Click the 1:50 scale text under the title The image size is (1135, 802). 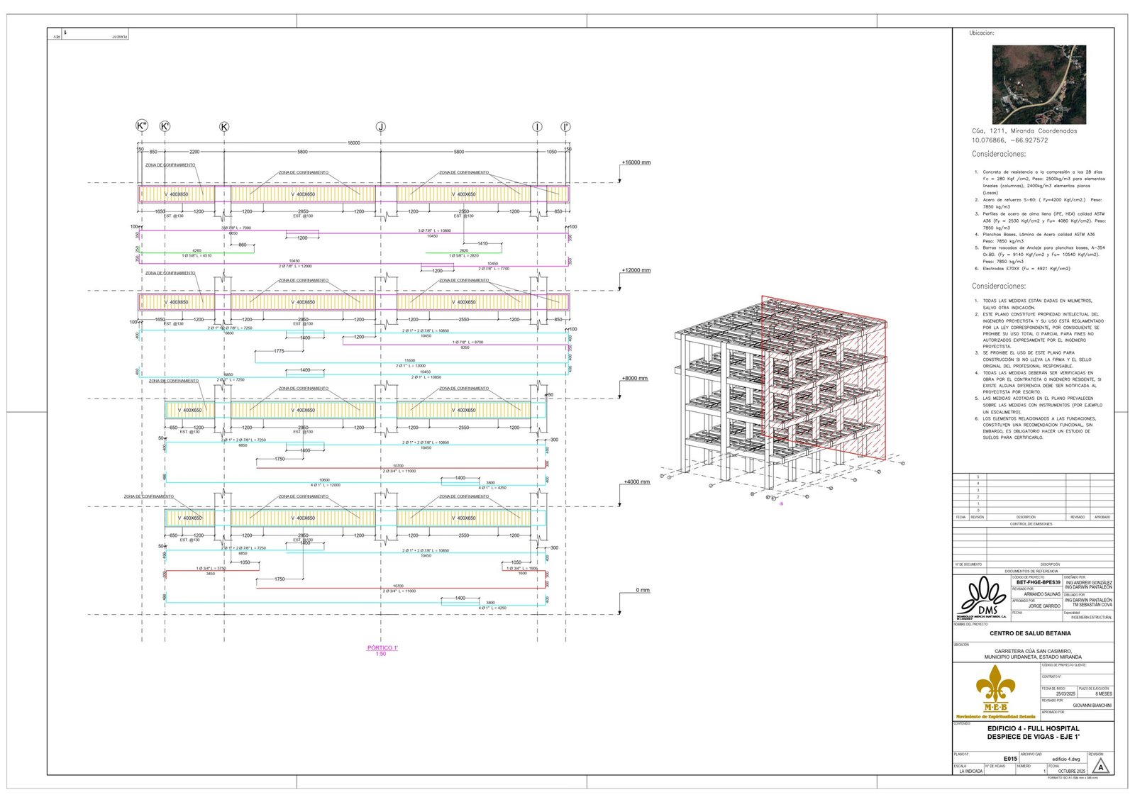pos(381,654)
